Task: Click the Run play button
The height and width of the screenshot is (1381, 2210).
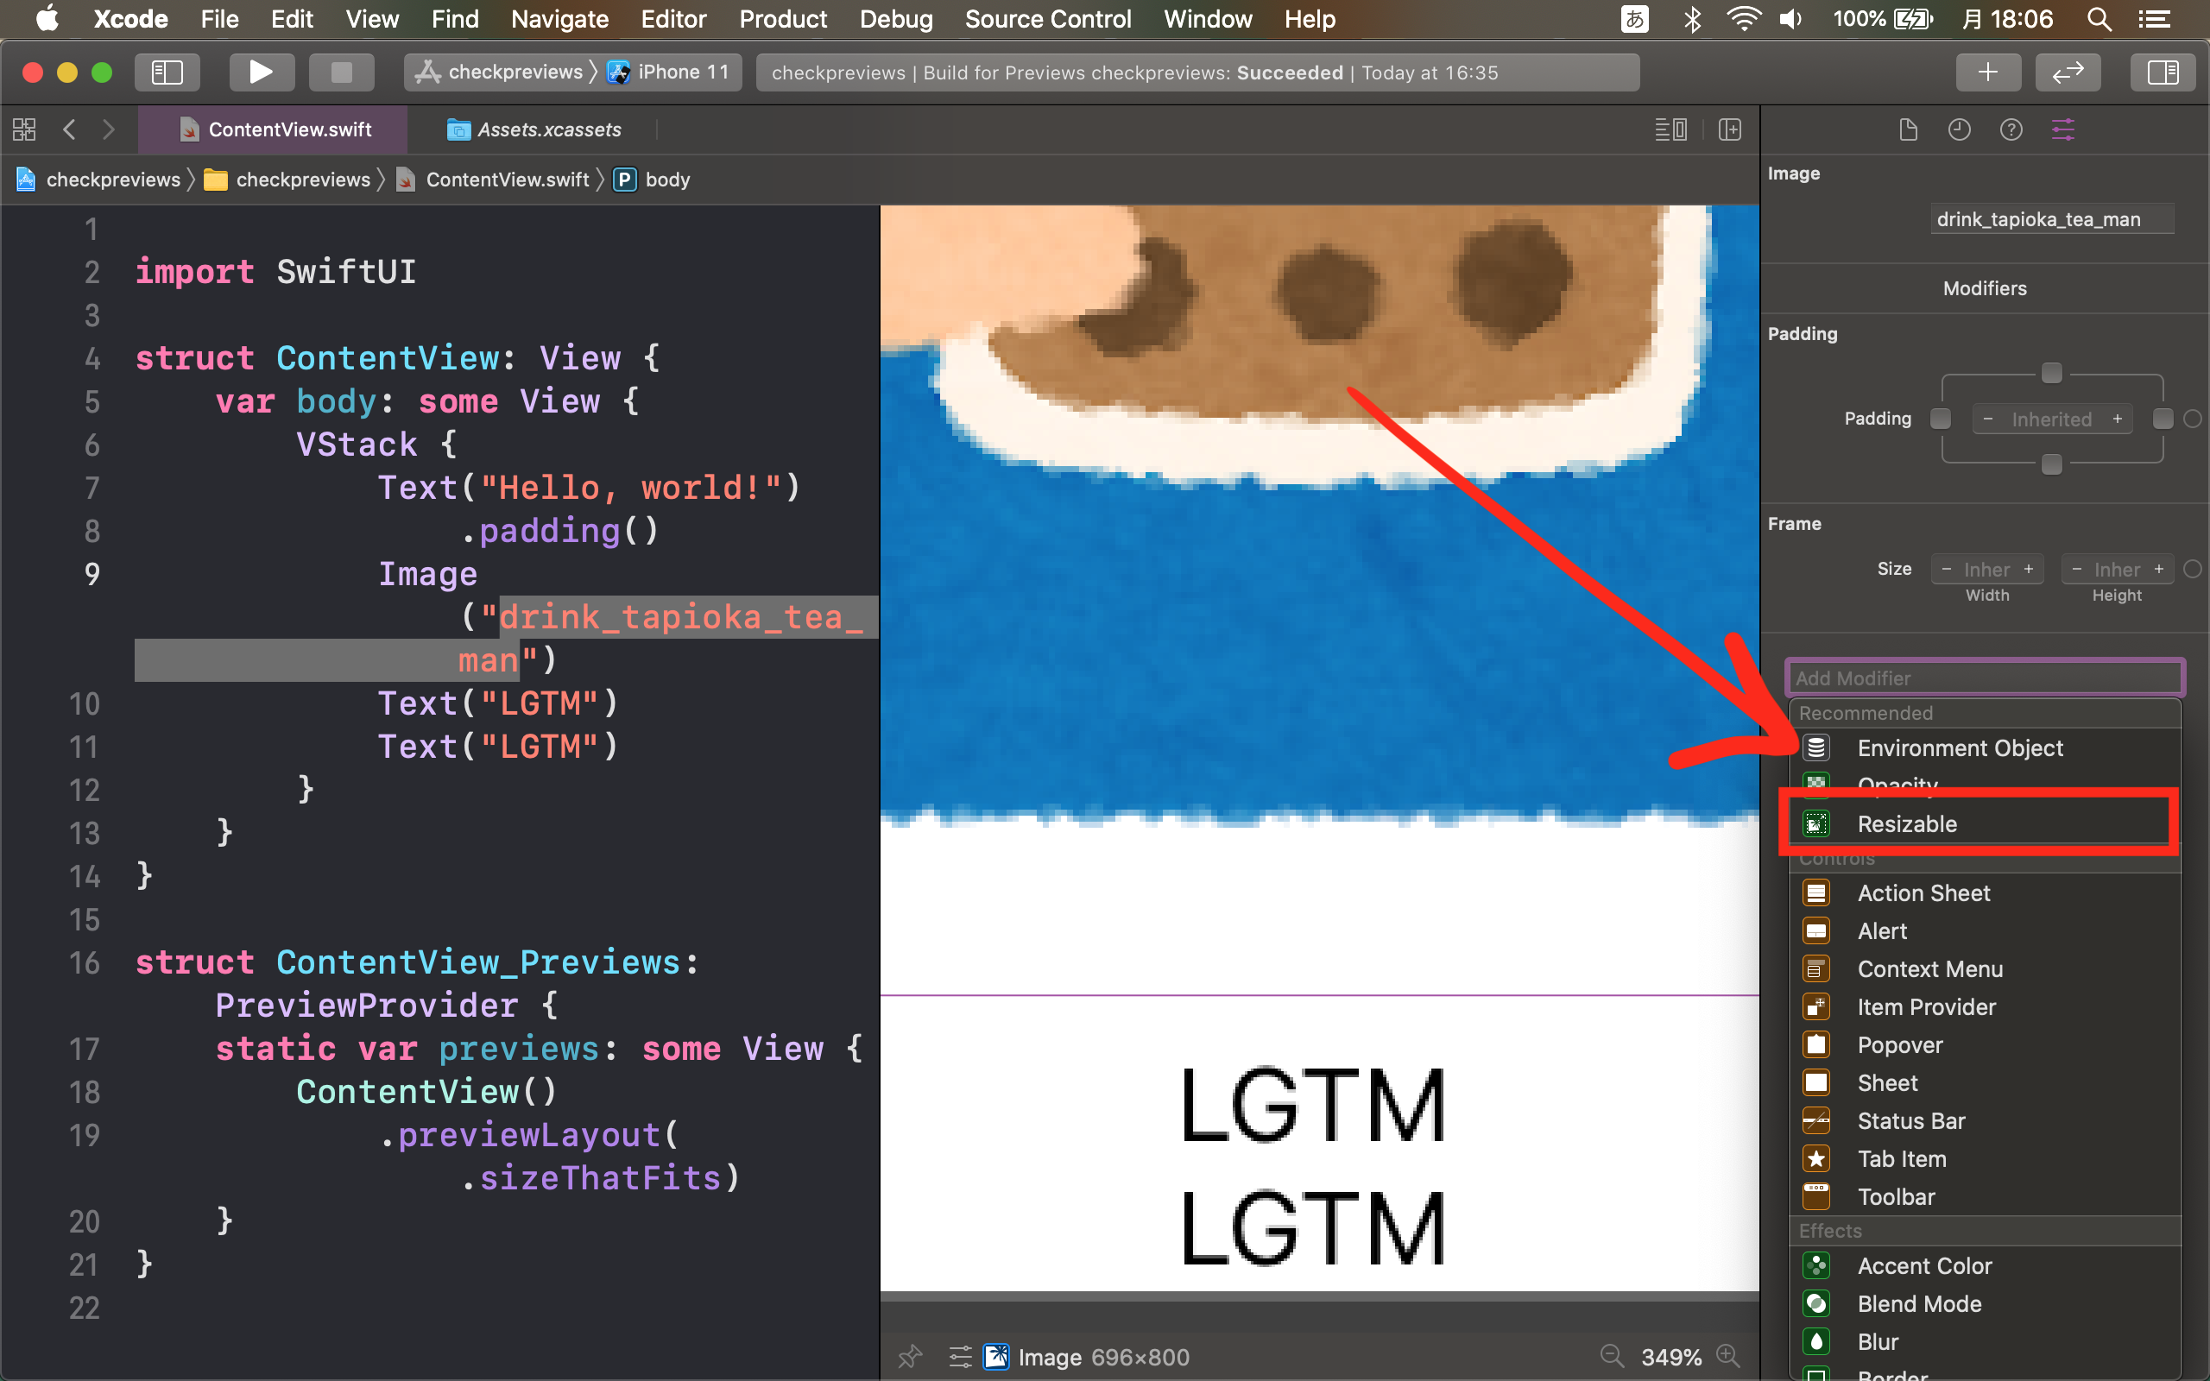Action: [260, 73]
